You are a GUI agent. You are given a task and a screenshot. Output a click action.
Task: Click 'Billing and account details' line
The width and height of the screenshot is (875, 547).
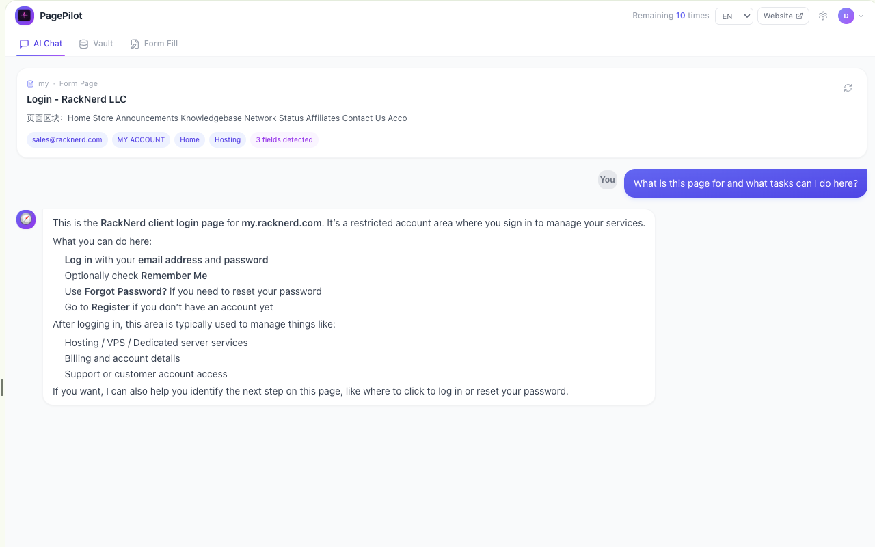(x=122, y=358)
